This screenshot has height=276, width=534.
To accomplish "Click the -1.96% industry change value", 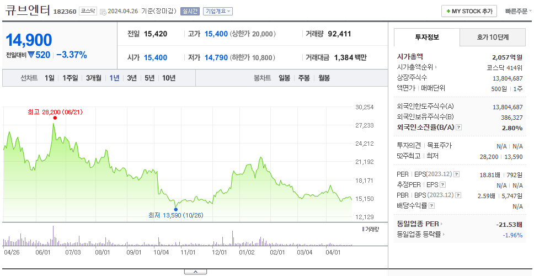I will [512, 235].
